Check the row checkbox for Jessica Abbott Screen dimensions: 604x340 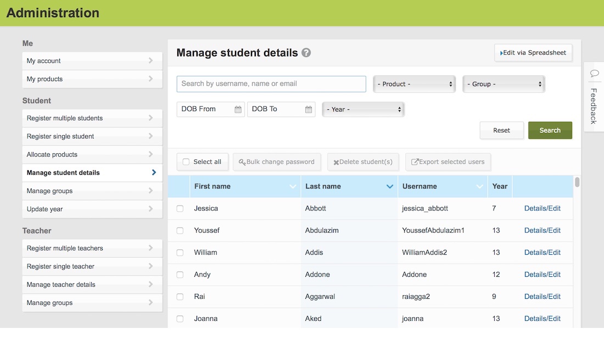click(x=180, y=208)
